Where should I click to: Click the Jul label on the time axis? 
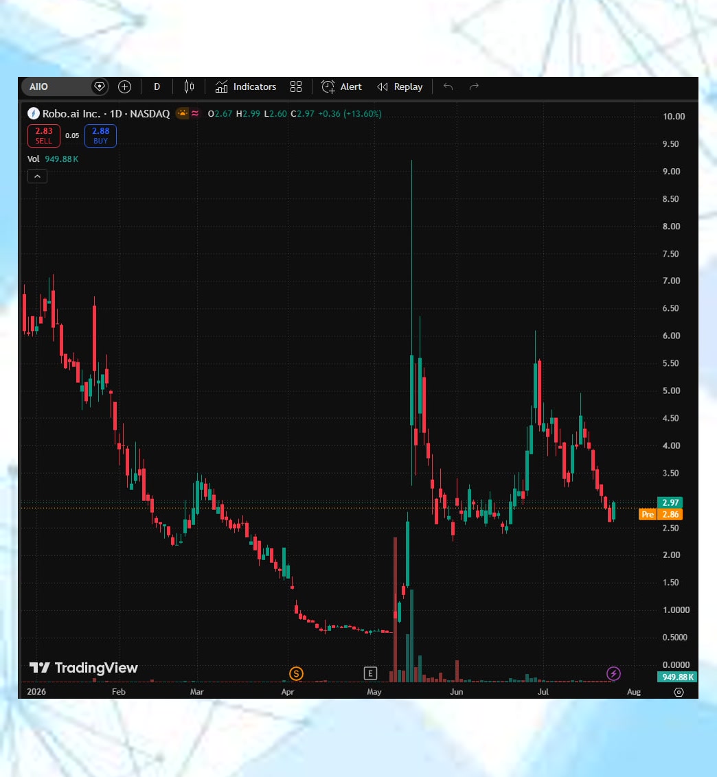pos(543,692)
